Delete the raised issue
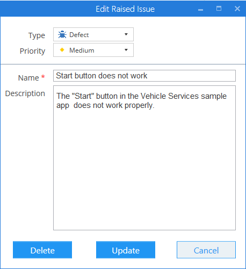 point(42,250)
